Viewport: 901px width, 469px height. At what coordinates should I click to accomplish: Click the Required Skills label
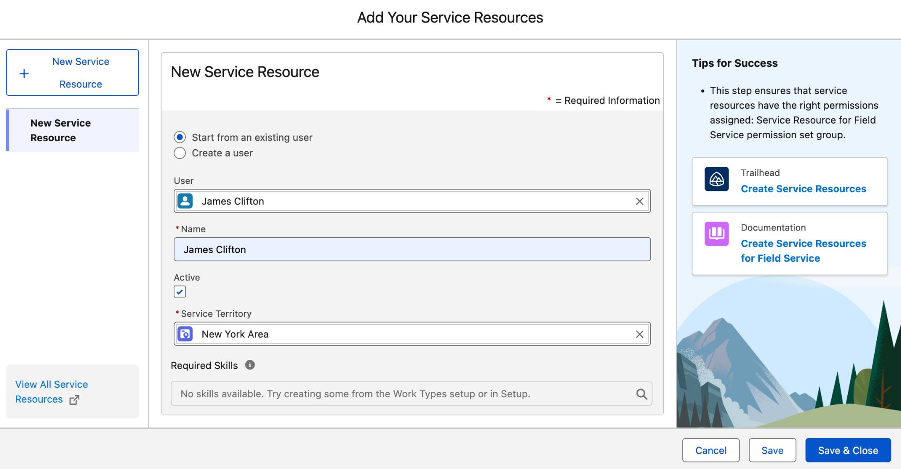204,366
